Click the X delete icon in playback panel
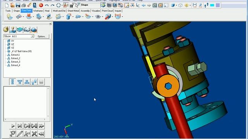Image resolution: width=248 pixels, height=139 pixels. 34,134
